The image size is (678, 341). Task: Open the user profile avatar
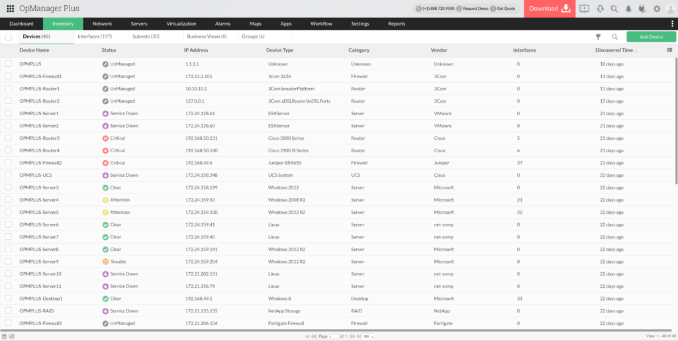pos(669,9)
